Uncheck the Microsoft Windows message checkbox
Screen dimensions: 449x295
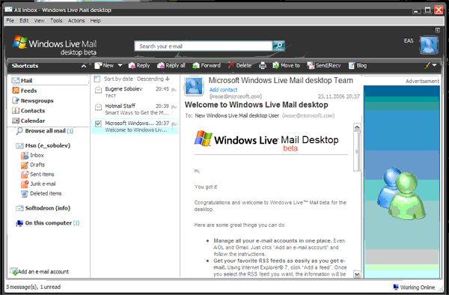98,124
